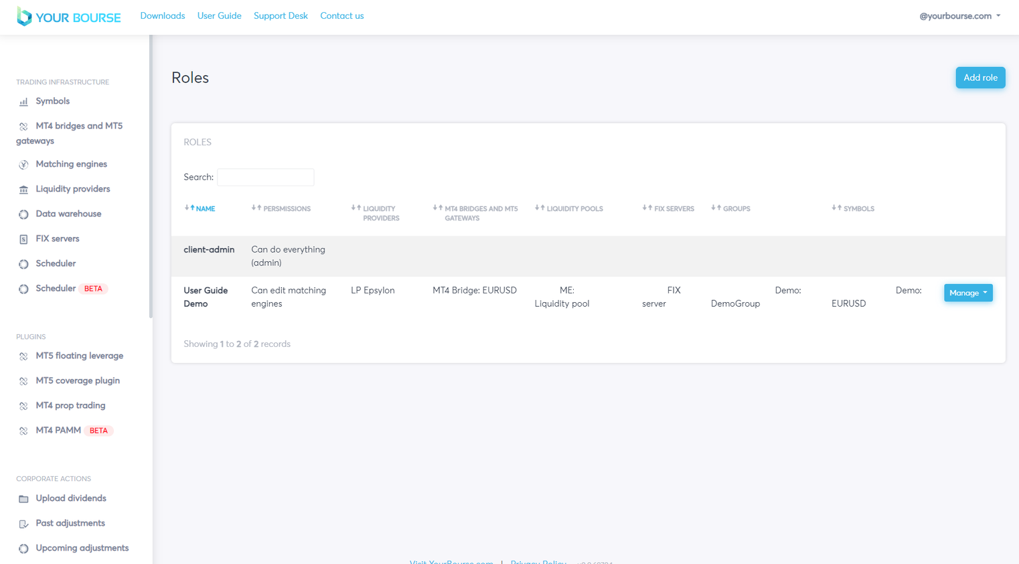Click 'Can edit matching engines' permission text
Screen dimensions: 1019x564
[289, 297]
